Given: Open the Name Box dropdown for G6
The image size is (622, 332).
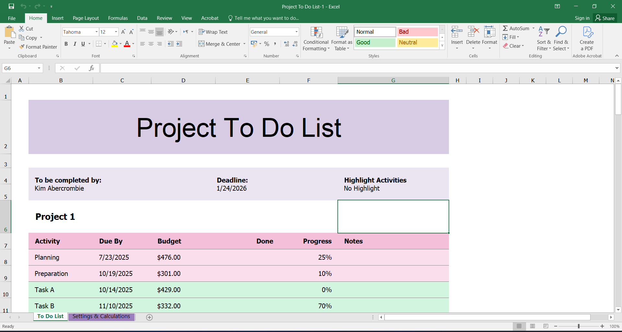Looking at the screenshot, I should (x=39, y=68).
